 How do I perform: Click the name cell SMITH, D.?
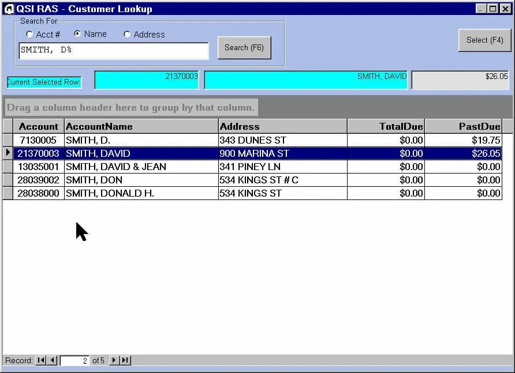coord(141,140)
